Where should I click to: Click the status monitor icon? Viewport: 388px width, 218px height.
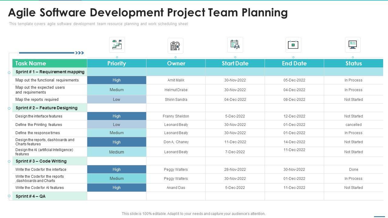click(x=353, y=45)
